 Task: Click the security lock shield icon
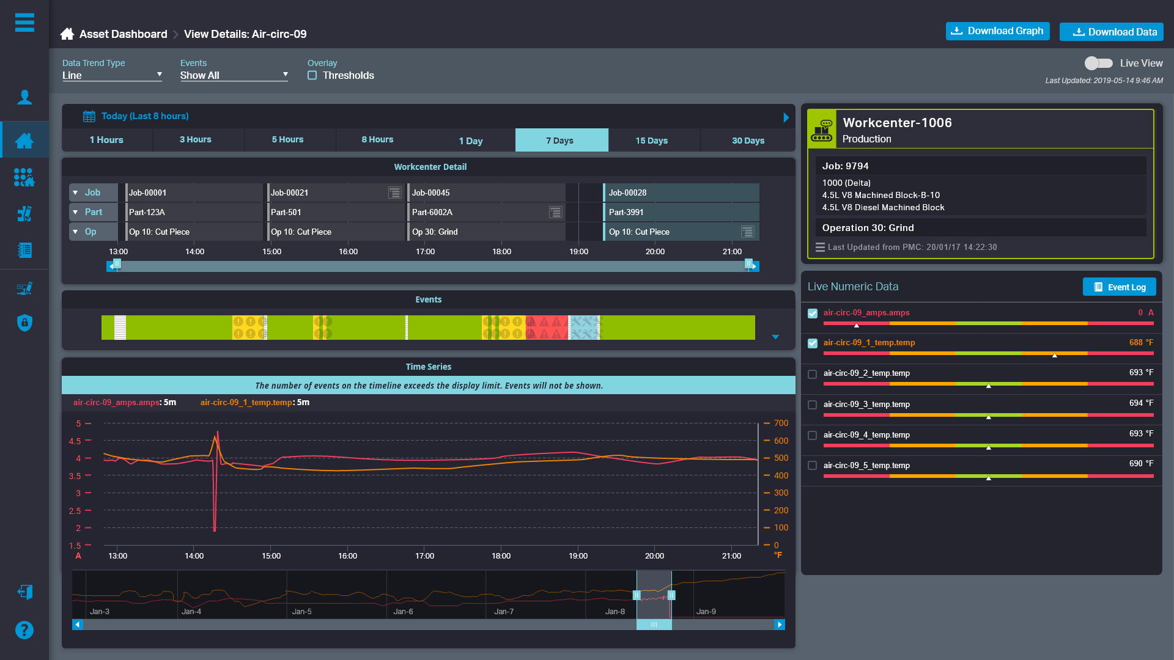[x=24, y=323]
